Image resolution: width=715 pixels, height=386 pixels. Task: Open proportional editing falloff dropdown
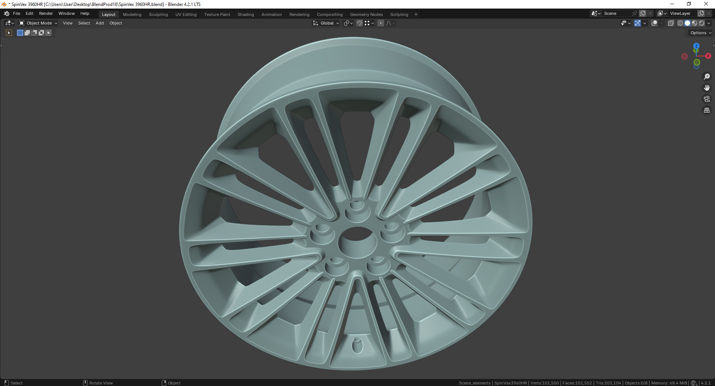390,23
